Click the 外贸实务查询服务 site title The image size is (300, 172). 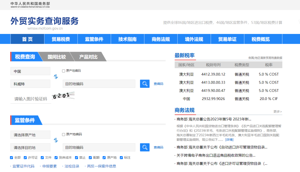coord(45,21)
